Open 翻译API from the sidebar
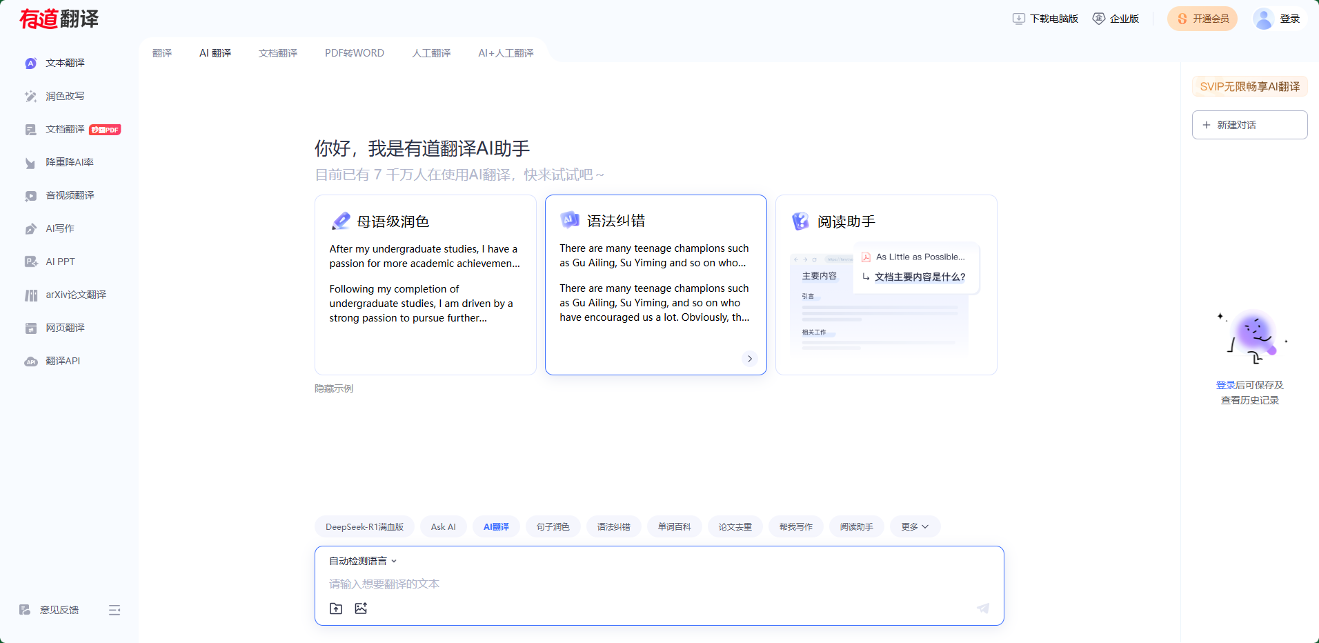1319x643 pixels. pos(63,361)
